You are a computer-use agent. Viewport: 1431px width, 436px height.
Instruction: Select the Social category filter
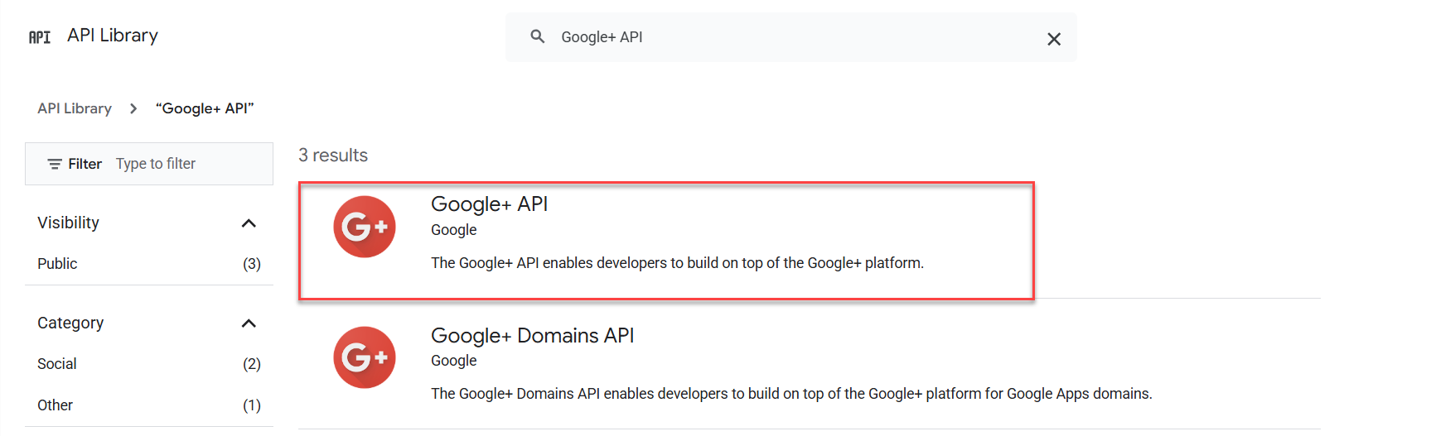57,364
